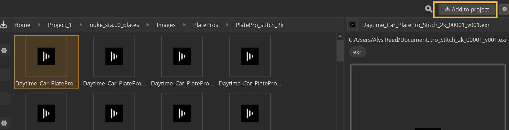Click the scroll up arrow of file browser
The height and width of the screenshot is (130, 509).
point(340,36)
